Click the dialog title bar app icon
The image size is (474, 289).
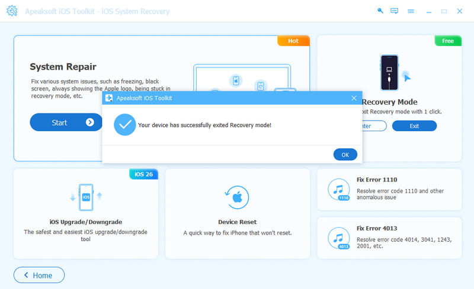[x=109, y=98]
